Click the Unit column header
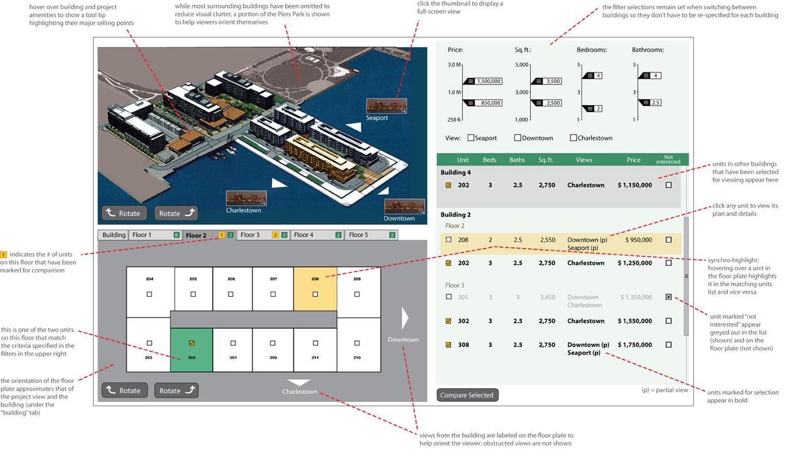The height and width of the screenshot is (458, 787). (463, 160)
